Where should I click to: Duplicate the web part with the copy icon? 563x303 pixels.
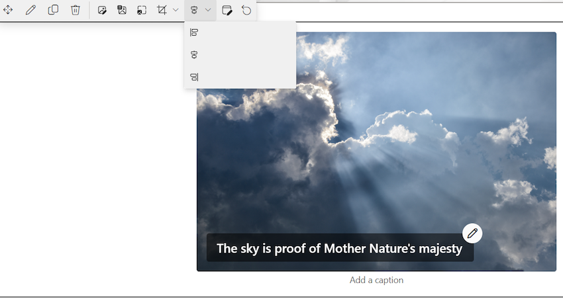53,10
